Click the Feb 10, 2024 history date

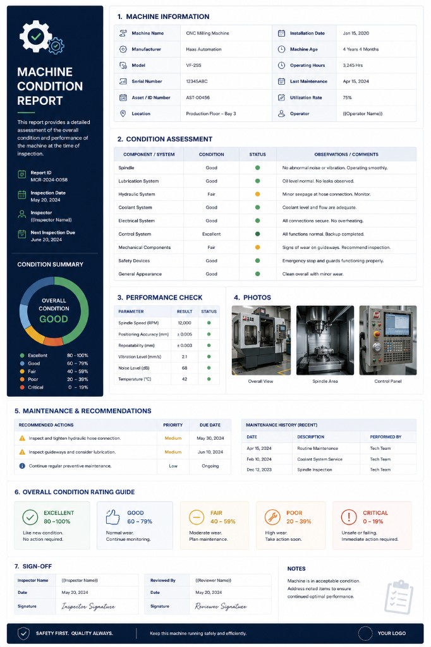point(259,459)
